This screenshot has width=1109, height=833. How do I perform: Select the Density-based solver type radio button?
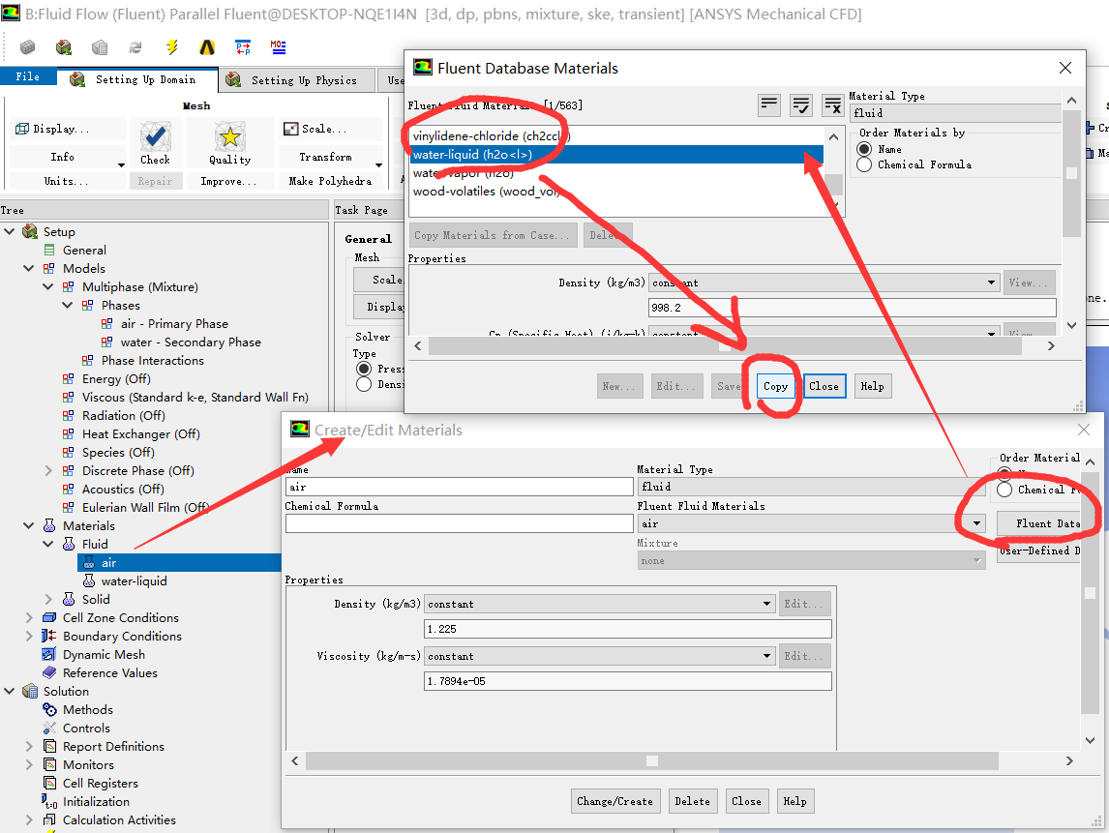[x=364, y=384]
